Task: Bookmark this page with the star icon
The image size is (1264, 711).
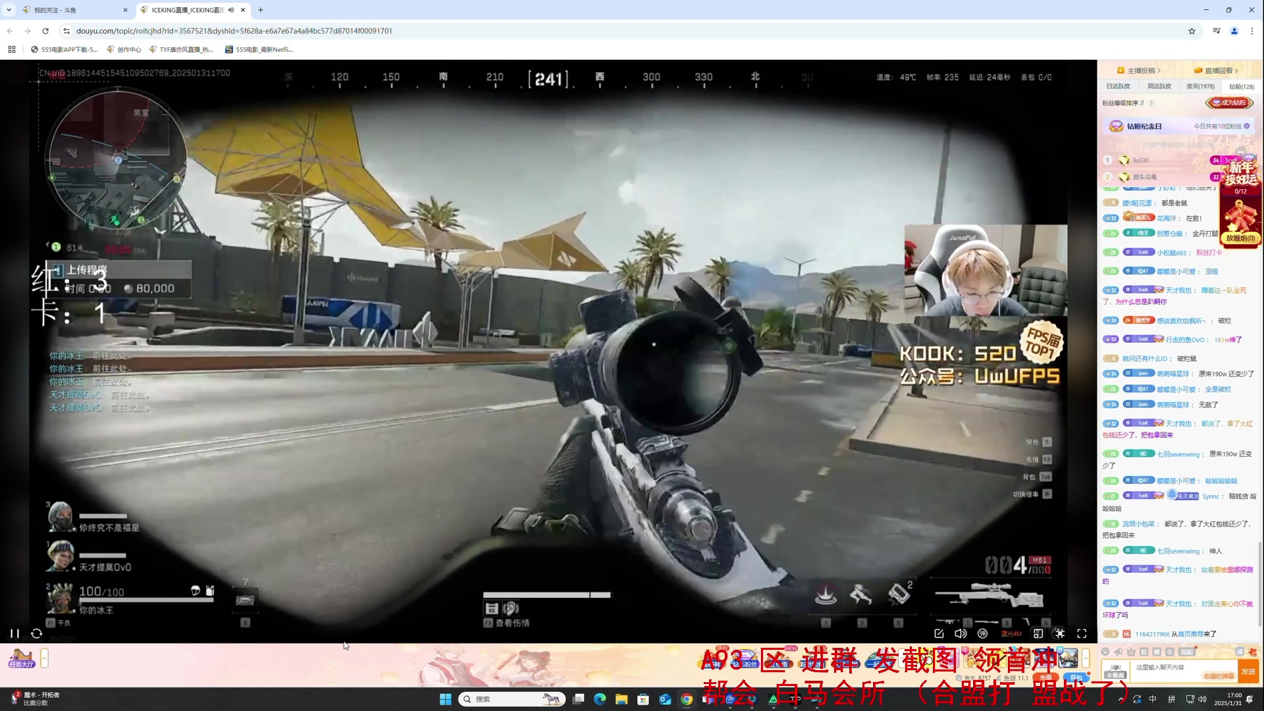Action: tap(1192, 31)
